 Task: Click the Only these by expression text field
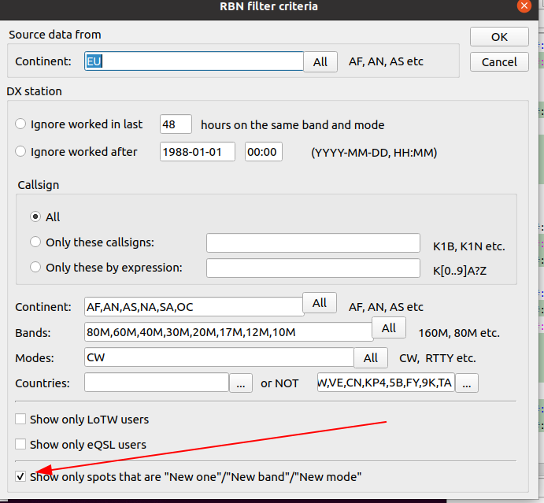pyautogui.click(x=313, y=268)
